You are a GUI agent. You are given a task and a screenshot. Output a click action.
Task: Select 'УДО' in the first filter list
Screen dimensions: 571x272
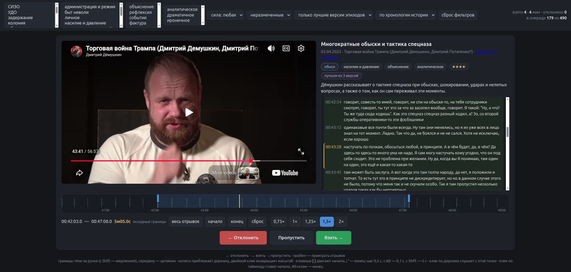click(x=12, y=12)
